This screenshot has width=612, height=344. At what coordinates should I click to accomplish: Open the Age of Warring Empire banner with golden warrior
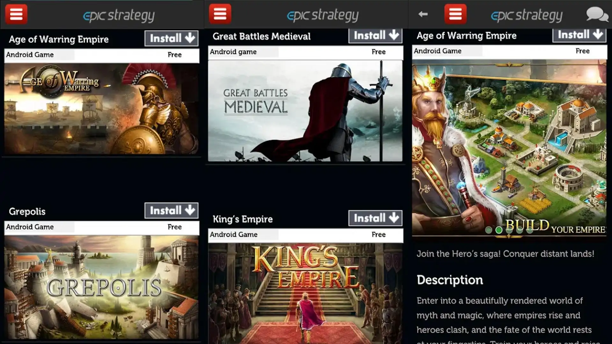102,109
